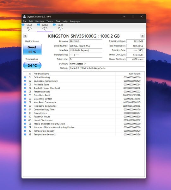Open the Language menu
The image size is (171, 190).
click(75, 21)
